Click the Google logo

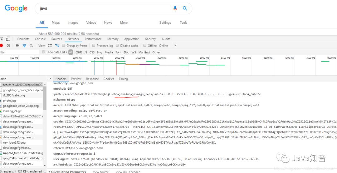(16, 8)
